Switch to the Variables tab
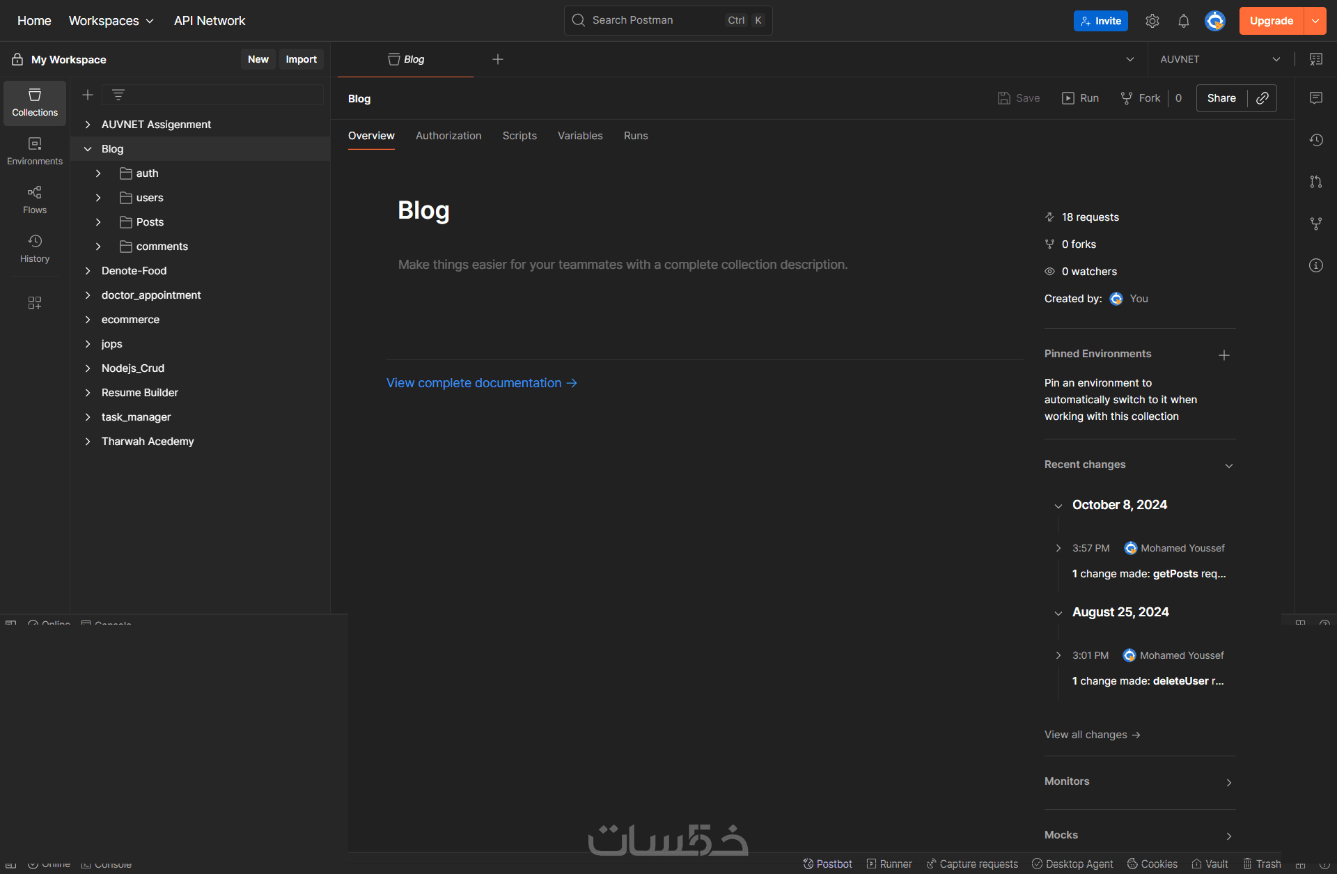The width and height of the screenshot is (1337, 874). point(579,136)
